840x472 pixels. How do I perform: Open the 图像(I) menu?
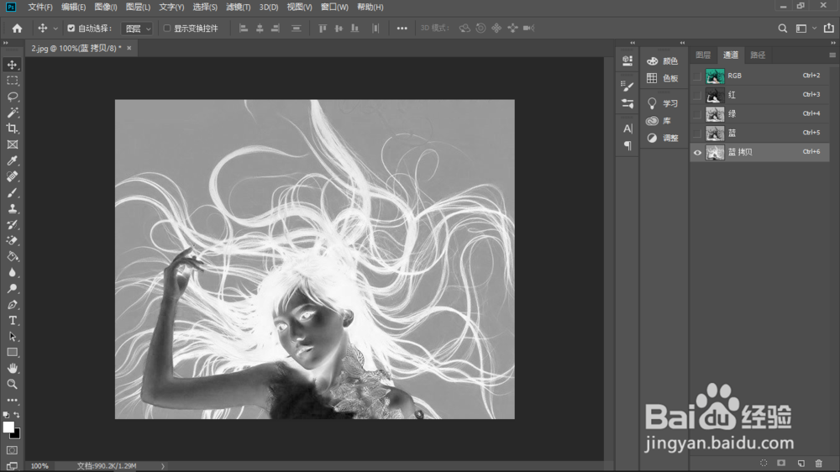(x=106, y=7)
